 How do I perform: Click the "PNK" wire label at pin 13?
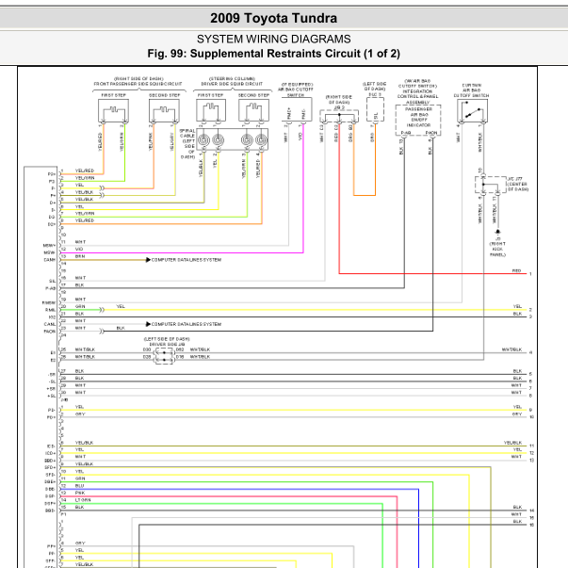pos(80,493)
